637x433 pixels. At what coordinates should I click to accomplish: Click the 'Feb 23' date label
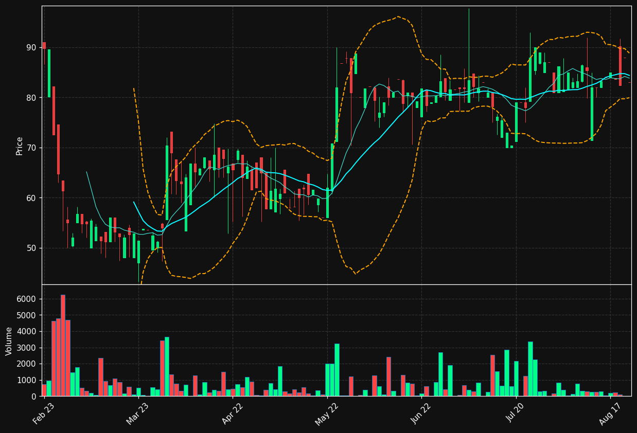(x=44, y=413)
